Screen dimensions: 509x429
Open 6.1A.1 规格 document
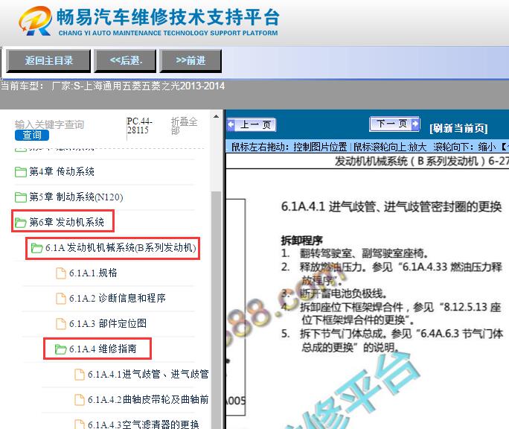click(x=93, y=273)
